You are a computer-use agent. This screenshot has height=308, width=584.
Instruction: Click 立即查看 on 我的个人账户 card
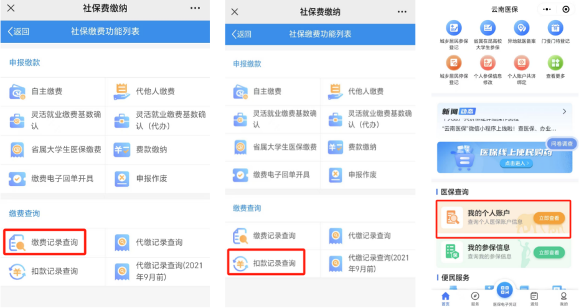tap(549, 218)
